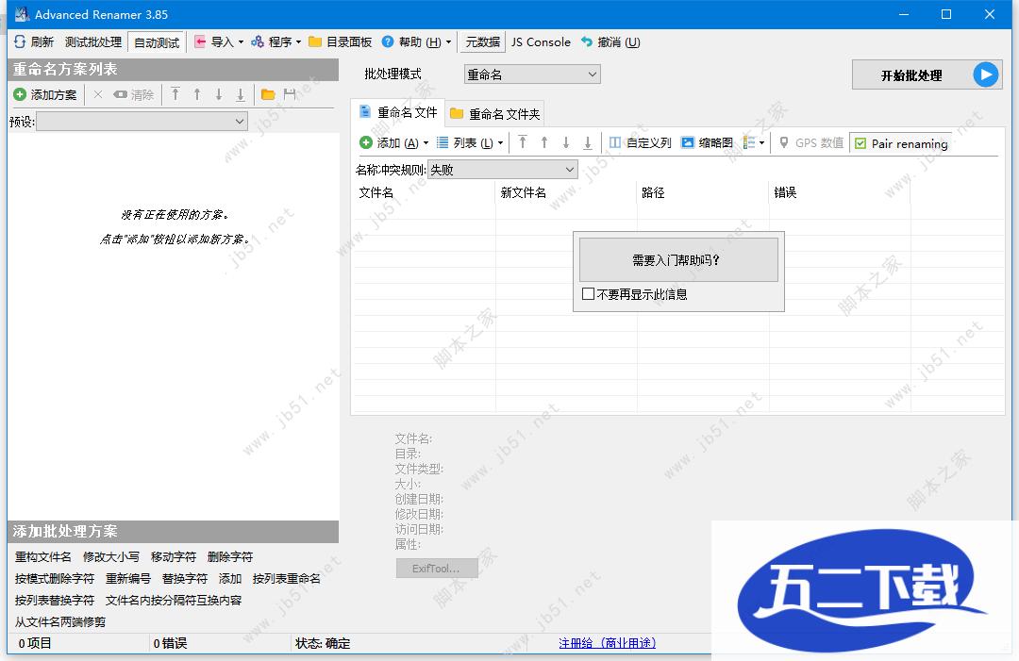
Task: Move method to top arrow in 重命名方案列表
Action: (x=175, y=95)
